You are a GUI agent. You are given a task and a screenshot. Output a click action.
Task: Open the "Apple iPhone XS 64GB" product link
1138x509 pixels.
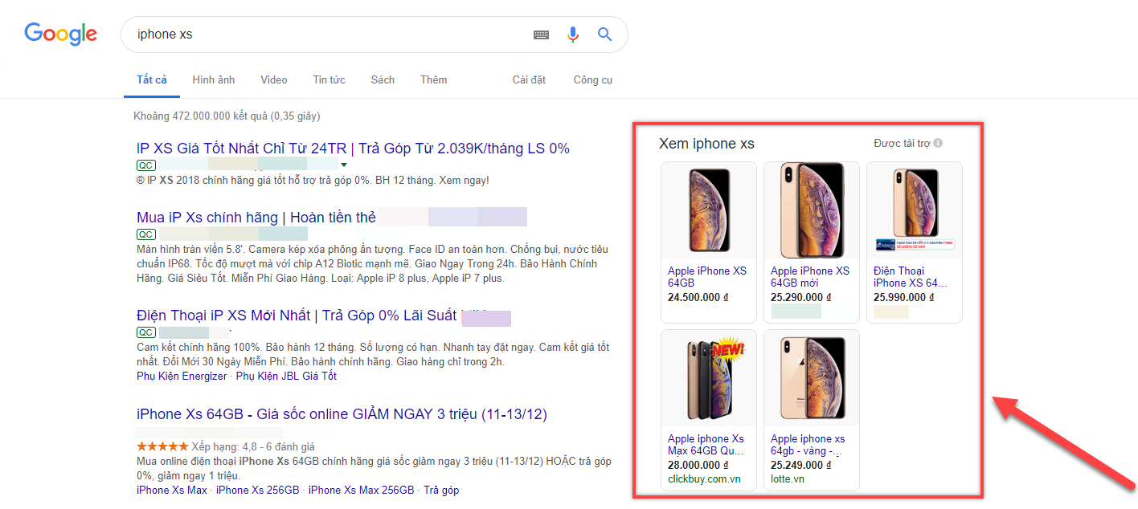[702, 276]
